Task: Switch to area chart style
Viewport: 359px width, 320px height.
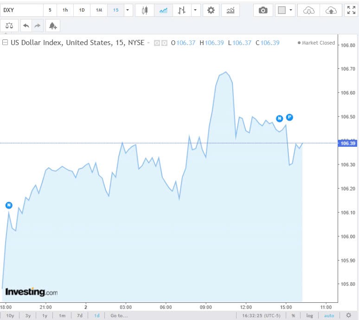Action: click(163, 10)
